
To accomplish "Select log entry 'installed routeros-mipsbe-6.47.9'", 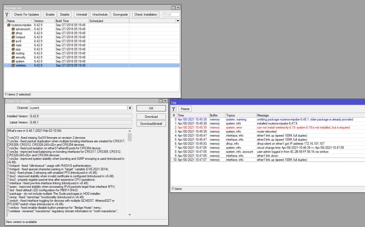I will pyautogui.click(x=268, y=124).
